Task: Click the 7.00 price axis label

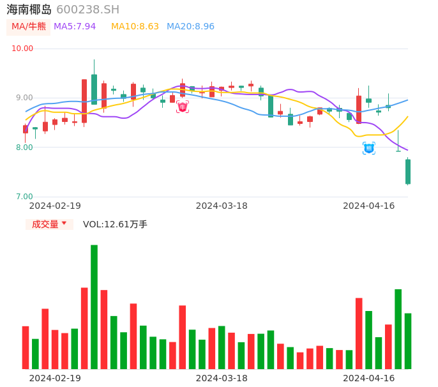Action: click(24, 197)
